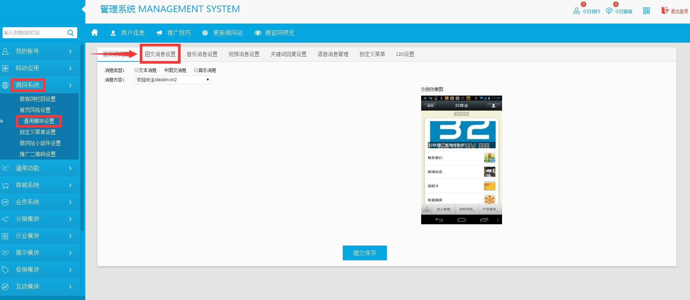Click the home icon in navigation bar

click(x=95, y=33)
